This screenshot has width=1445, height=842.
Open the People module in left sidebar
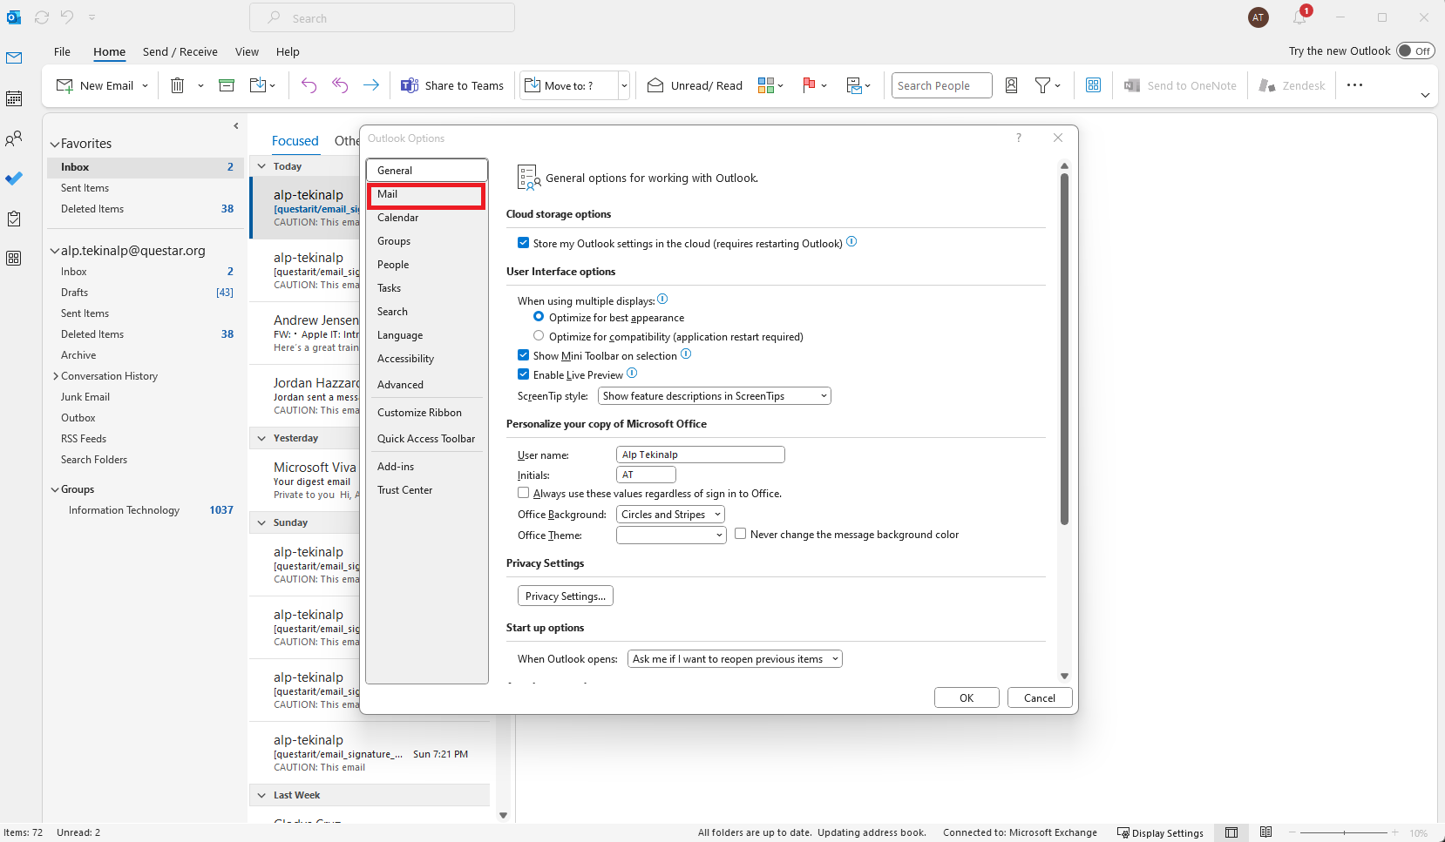(x=14, y=138)
